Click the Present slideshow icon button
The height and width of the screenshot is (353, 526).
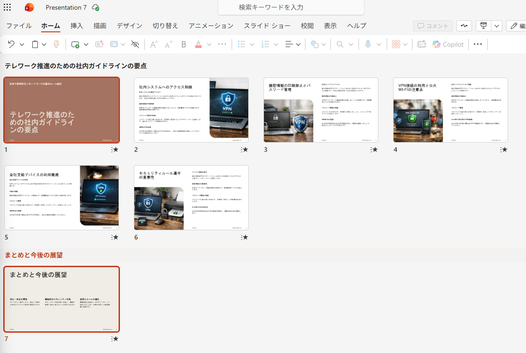(483, 26)
